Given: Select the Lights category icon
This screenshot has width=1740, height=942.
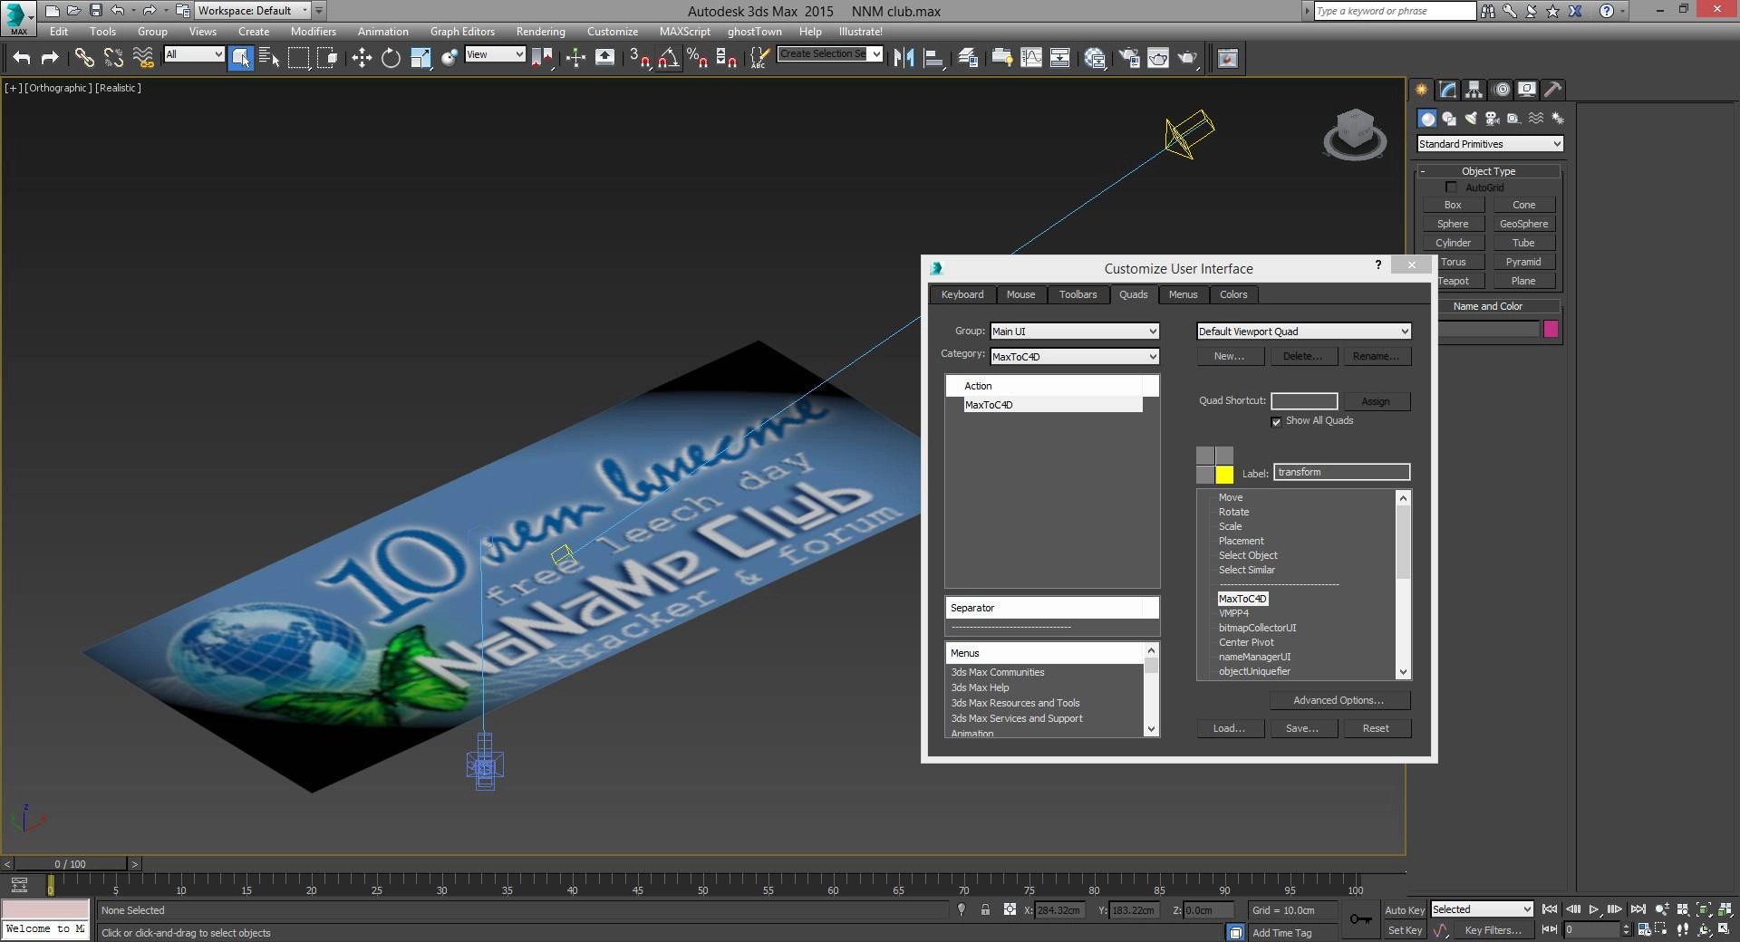Looking at the screenshot, I should pyautogui.click(x=1471, y=119).
